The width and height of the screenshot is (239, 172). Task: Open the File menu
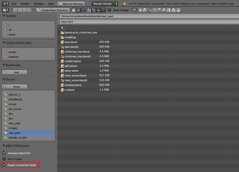coord(14,4)
